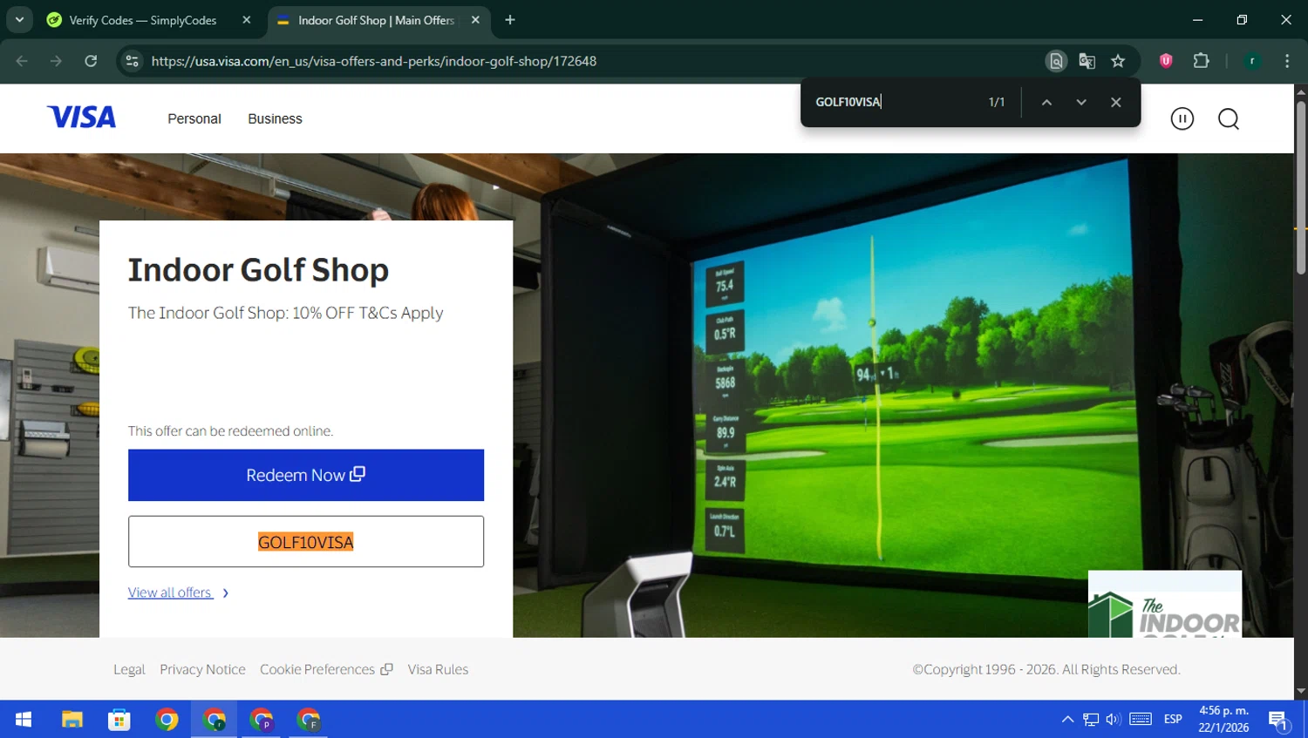Jump to next find result
1308x738 pixels.
(1081, 102)
